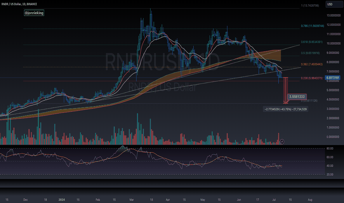Select the 0.5 (8.6519916) Fibonacci label
Viewport: 344px width, 203px height.
pos(310,53)
